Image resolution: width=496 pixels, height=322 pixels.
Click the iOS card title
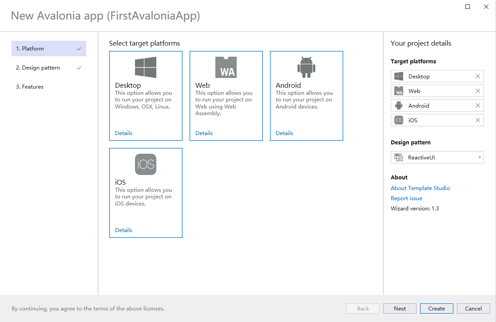(x=120, y=182)
